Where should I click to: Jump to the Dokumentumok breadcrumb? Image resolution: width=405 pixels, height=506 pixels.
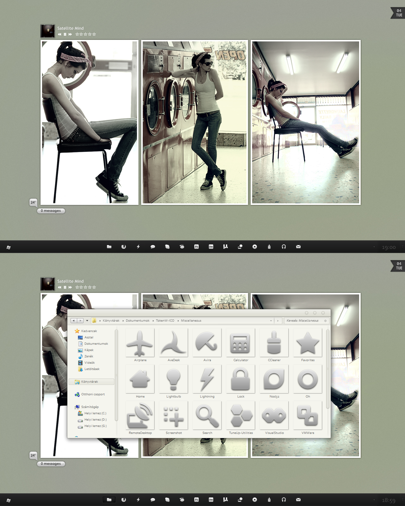click(x=138, y=321)
